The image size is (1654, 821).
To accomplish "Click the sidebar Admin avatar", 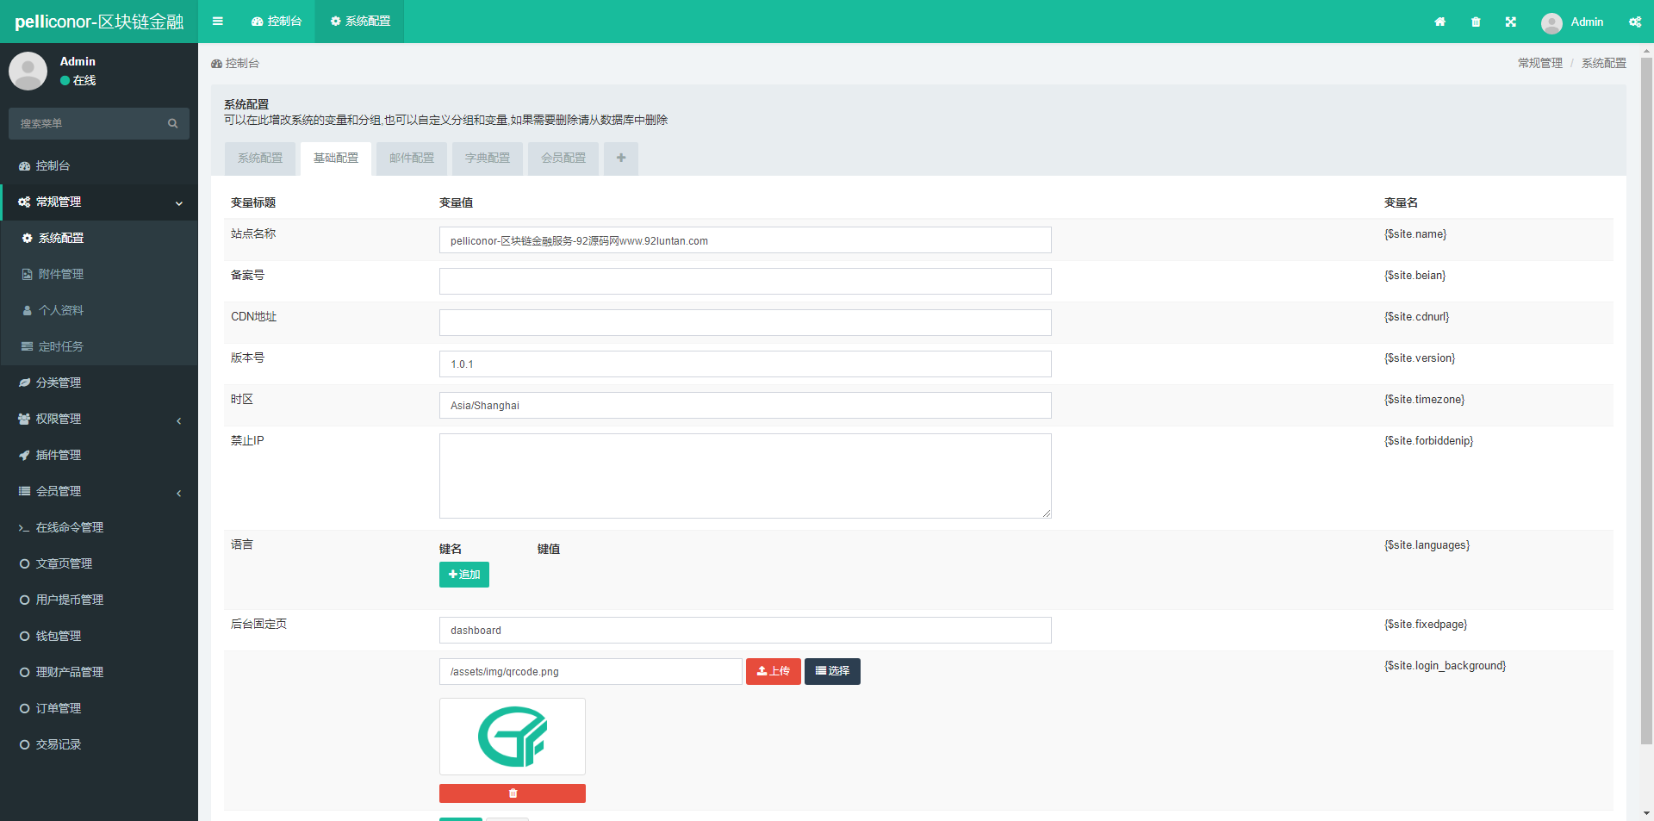I will (28, 71).
